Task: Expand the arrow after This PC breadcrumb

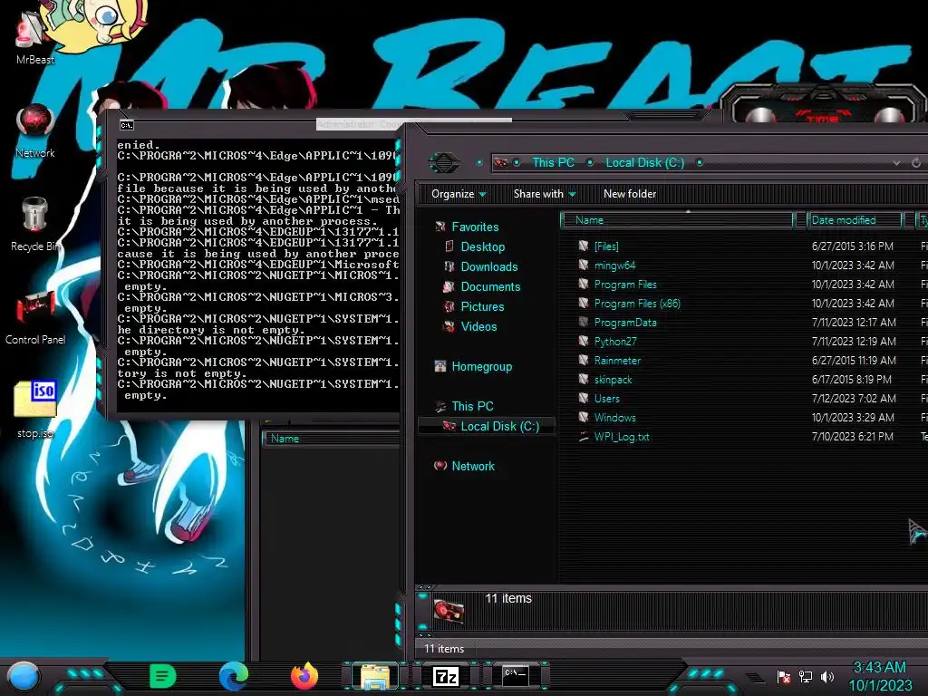Action: pyautogui.click(x=589, y=162)
